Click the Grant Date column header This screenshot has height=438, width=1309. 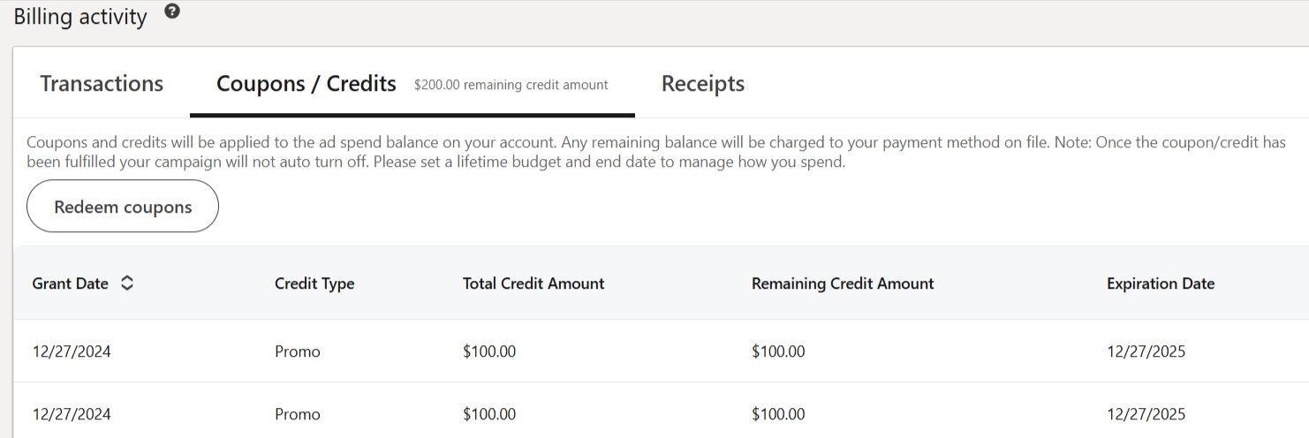[71, 283]
